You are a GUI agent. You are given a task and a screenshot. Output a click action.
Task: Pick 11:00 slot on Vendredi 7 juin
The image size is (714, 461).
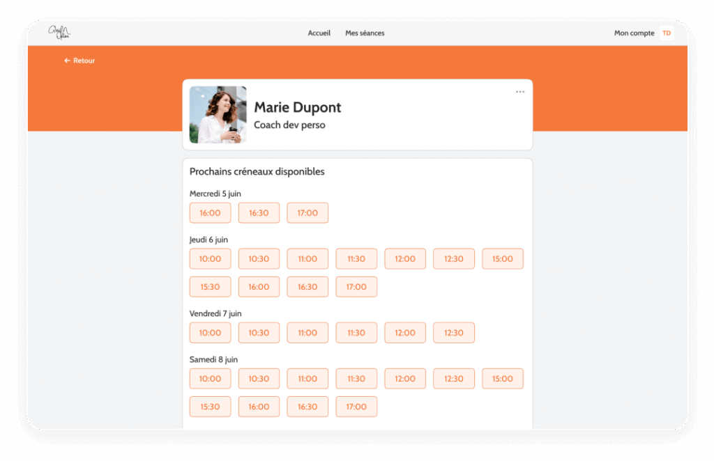click(307, 333)
